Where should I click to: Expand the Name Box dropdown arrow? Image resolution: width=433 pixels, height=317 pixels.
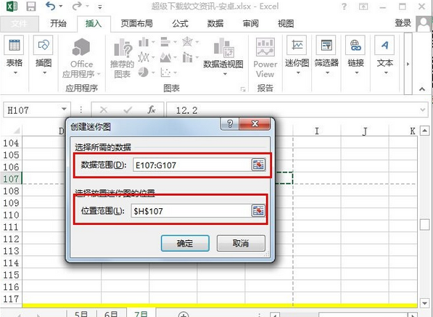click(64, 109)
